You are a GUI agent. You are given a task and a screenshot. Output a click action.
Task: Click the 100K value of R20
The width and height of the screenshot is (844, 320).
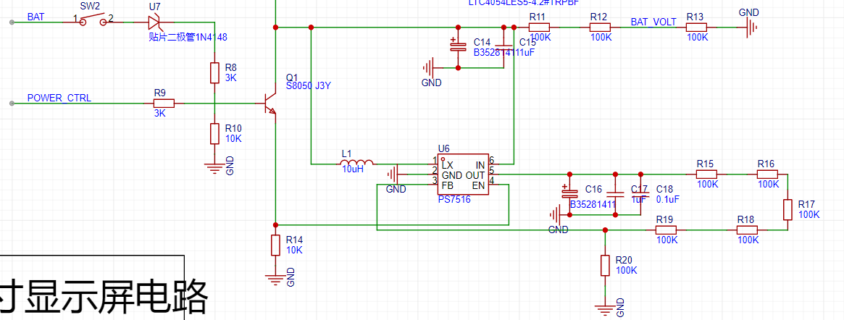[627, 271]
